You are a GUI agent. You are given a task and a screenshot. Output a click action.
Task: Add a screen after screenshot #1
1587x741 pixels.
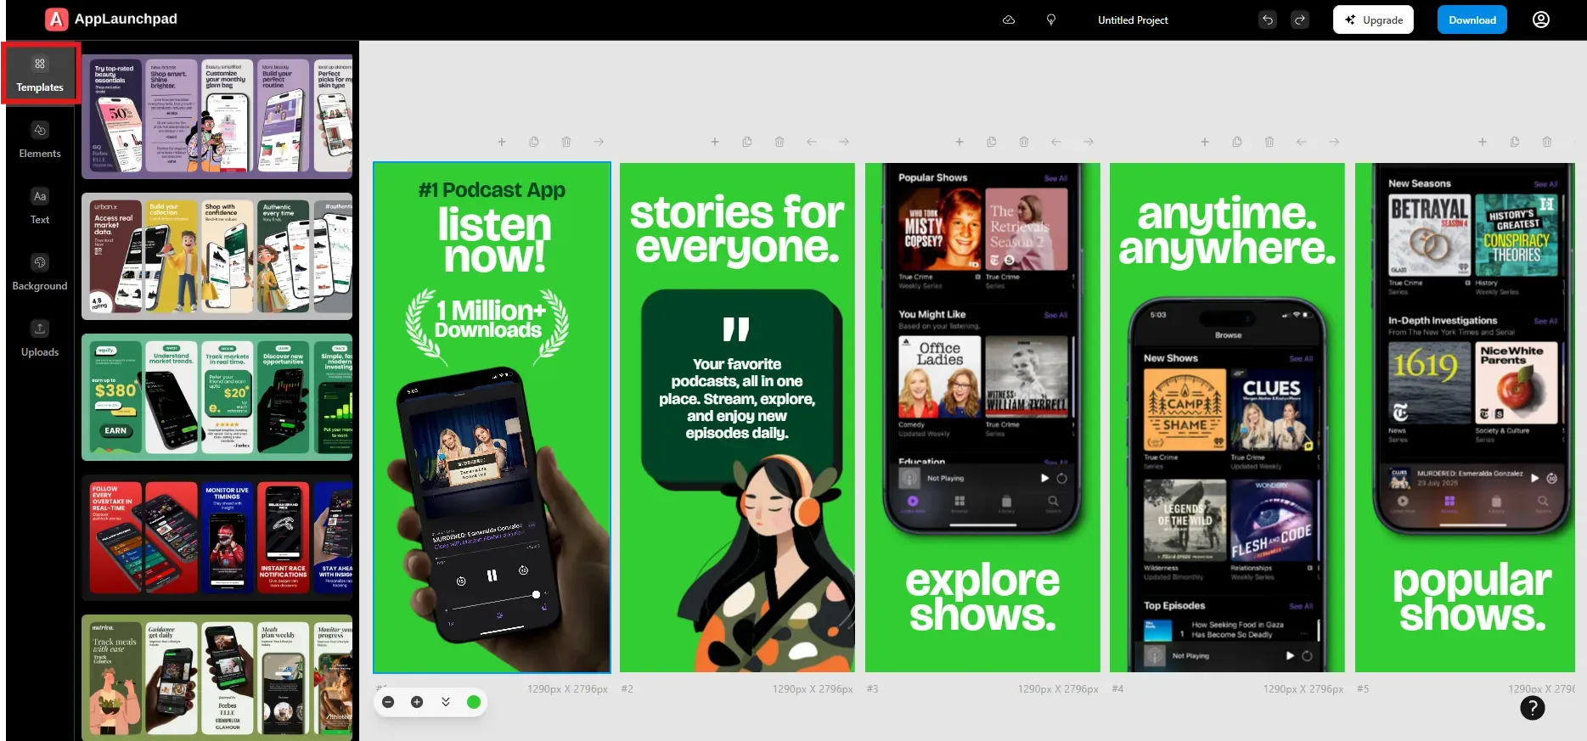502,142
